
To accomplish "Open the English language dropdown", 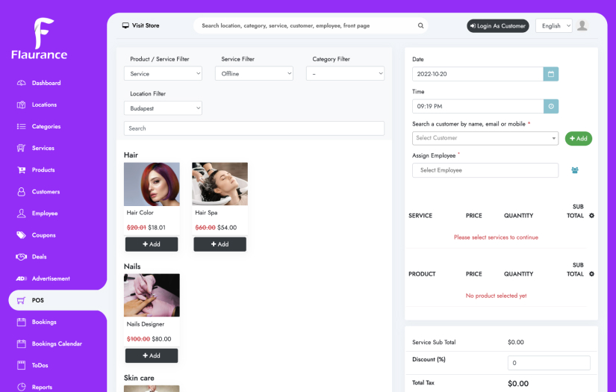I will point(553,25).
